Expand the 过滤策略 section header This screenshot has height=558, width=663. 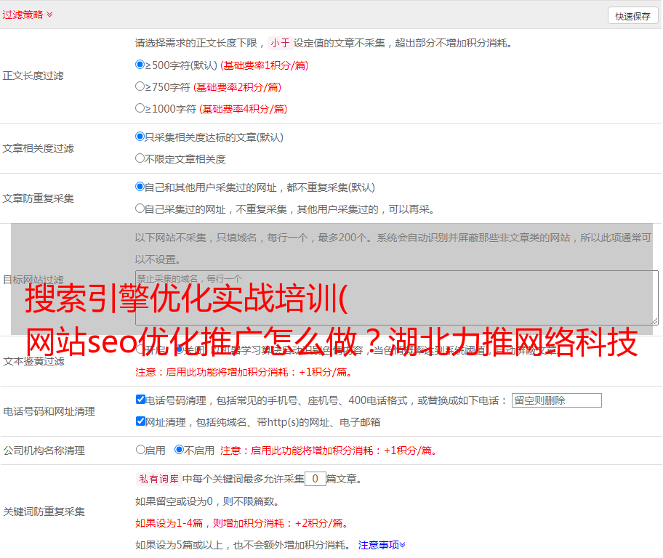click(28, 15)
